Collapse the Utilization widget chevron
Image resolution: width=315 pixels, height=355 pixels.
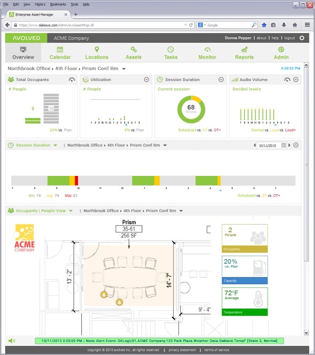(146, 80)
